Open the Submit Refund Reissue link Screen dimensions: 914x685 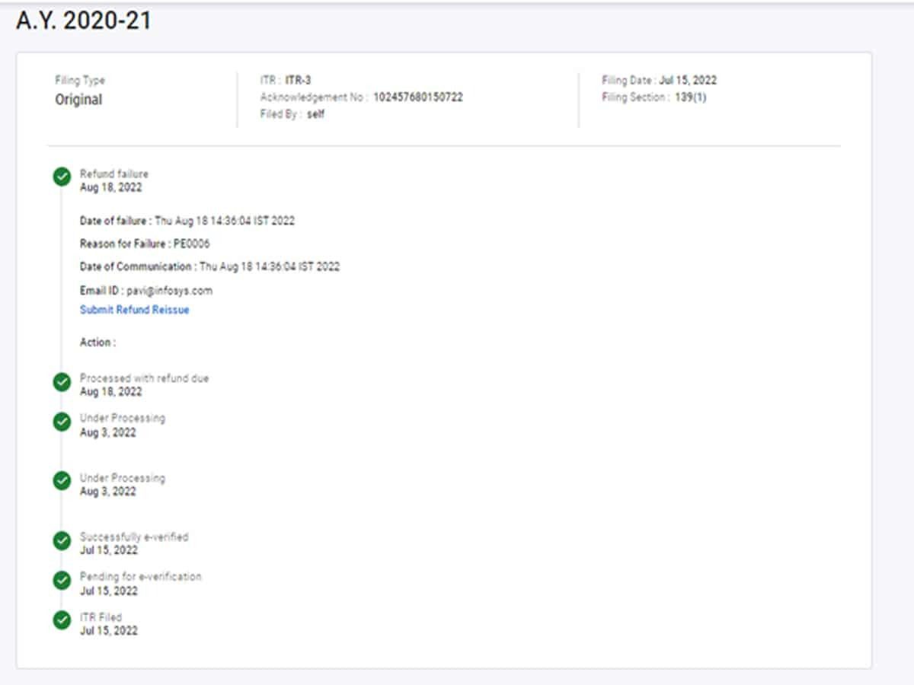(x=134, y=310)
